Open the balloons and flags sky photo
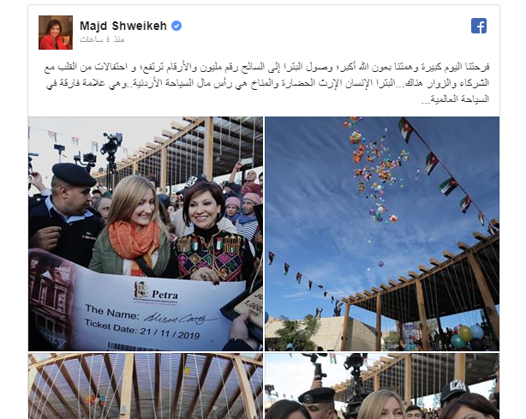Viewport: 526px width, 419px height. pyautogui.click(x=382, y=234)
